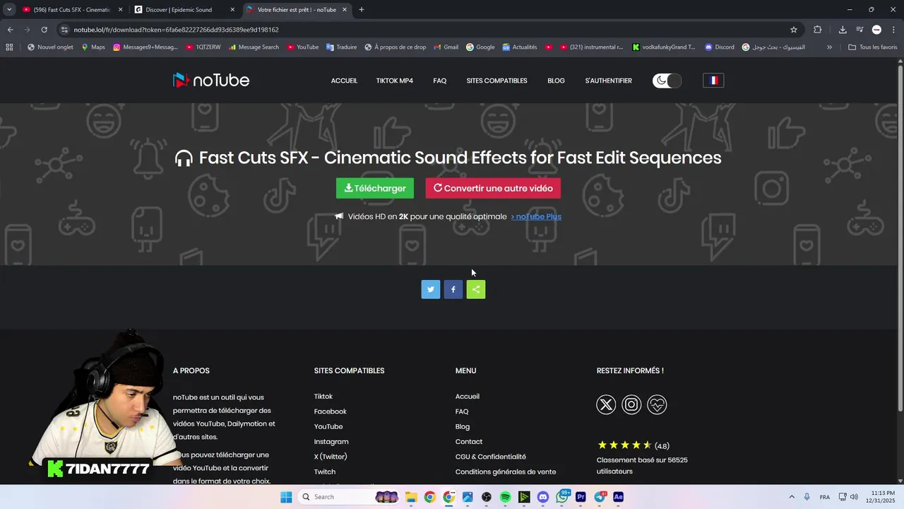Open the Chrome extensions puzzle icon
Viewport: 904px width, 509px height.
818,30
